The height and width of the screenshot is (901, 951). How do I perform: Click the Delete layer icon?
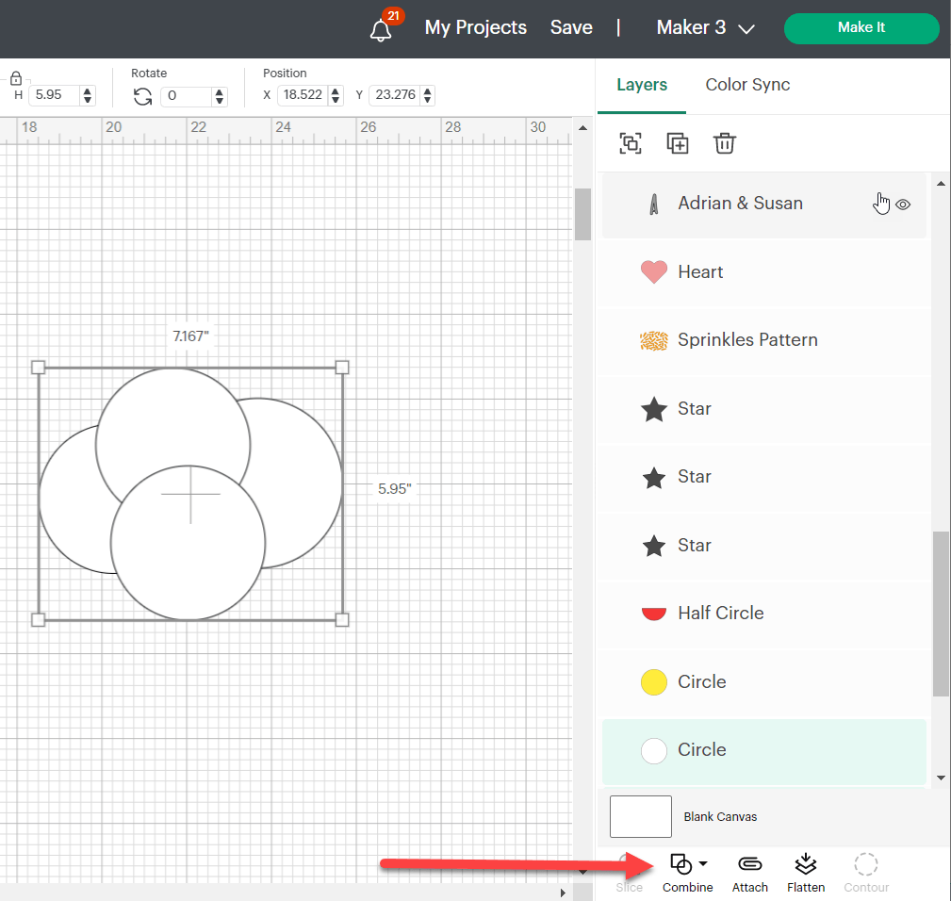tap(724, 143)
